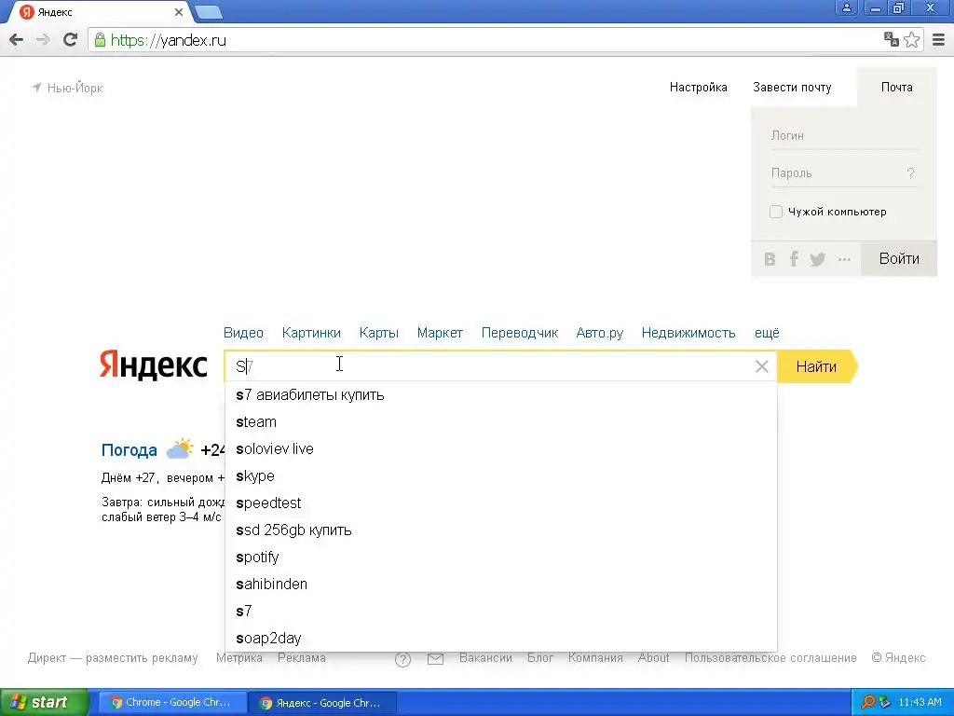Bookmark page with star icon

(x=911, y=39)
